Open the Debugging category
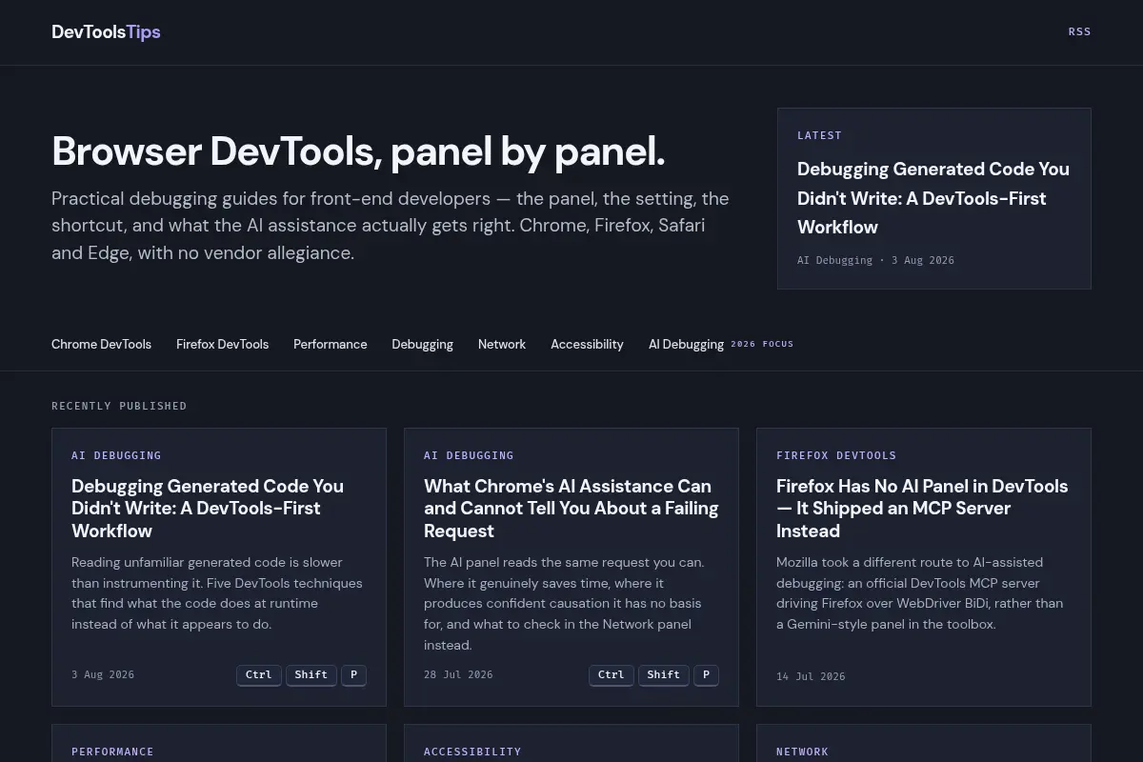The width and height of the screenshot is (1143, 762). [422, 344]
